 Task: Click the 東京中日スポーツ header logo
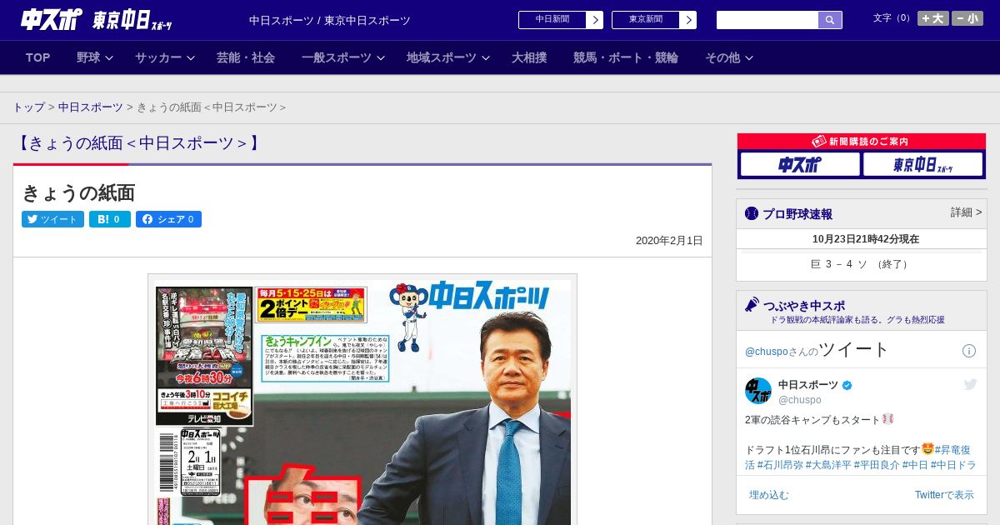pyautogui.click(x=132, y=19)
